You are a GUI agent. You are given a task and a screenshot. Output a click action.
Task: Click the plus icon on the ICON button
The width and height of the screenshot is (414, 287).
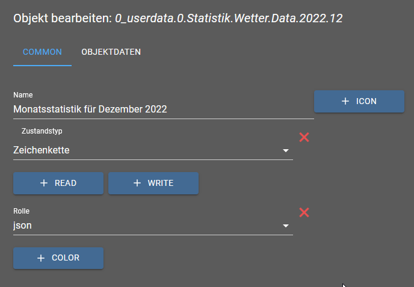coord(345,102)
